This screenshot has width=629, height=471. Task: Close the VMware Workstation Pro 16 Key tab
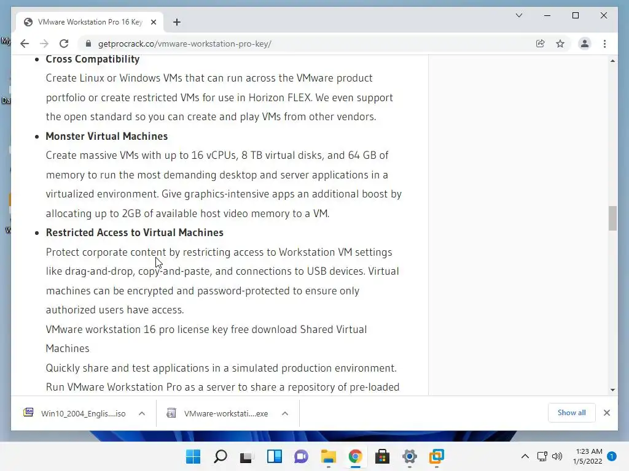(153, 22)
